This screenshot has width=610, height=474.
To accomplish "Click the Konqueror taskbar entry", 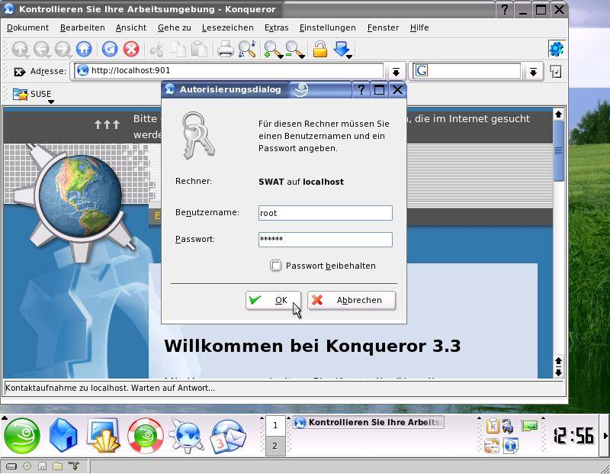I will pos(368,423).
